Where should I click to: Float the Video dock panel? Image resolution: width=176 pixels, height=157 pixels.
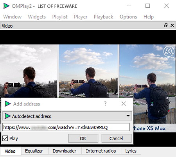[165, 25]
